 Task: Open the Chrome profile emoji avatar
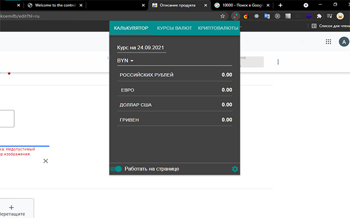point(340,16)
